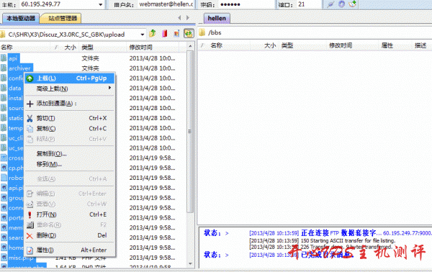Click the red X delete icon

pos(30,235)
